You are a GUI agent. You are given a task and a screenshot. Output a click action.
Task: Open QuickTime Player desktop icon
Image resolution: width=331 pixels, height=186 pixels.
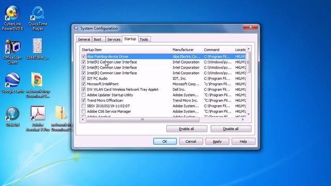(x=38, y=19)
